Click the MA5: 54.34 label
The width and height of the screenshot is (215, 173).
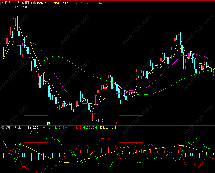click(x=45, y=3)
